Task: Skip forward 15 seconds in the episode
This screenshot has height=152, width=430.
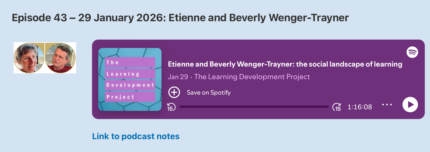Action: [x=337, y=107]
